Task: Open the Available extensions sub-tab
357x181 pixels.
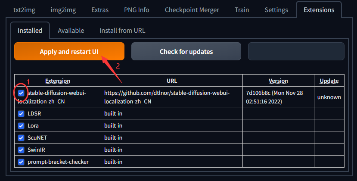Action: (71, 31)
